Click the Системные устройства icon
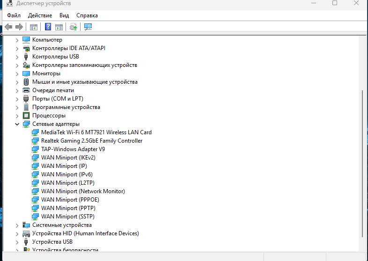The image size is (368, 261). [x=26, y=225]
